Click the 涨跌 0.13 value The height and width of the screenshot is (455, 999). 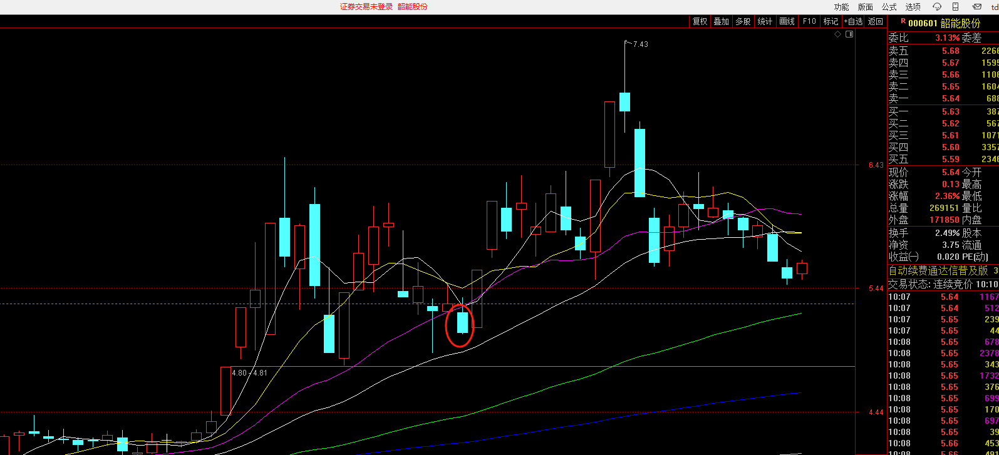tap(951, 185)
